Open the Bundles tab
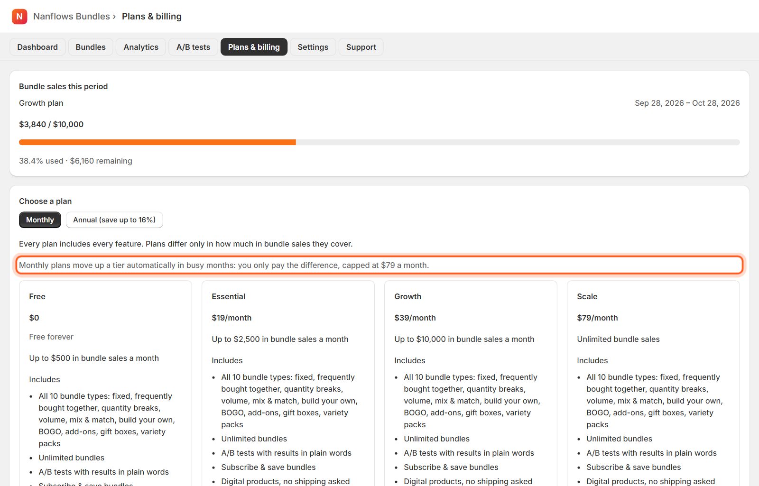This screenshot has width=759, height=486. click(x=91, y=47)
